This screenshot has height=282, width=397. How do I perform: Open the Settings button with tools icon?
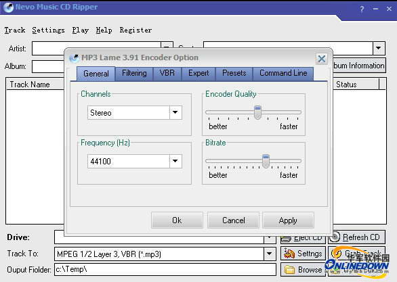pos(303,253)
